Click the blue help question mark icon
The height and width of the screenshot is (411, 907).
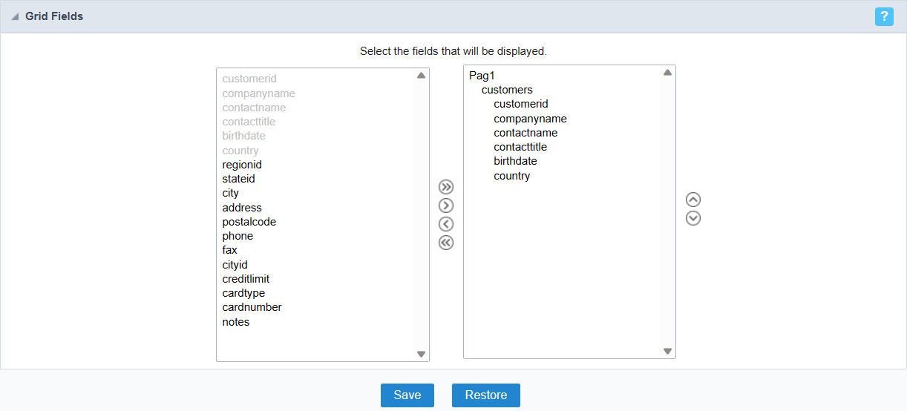pos(884,16)
